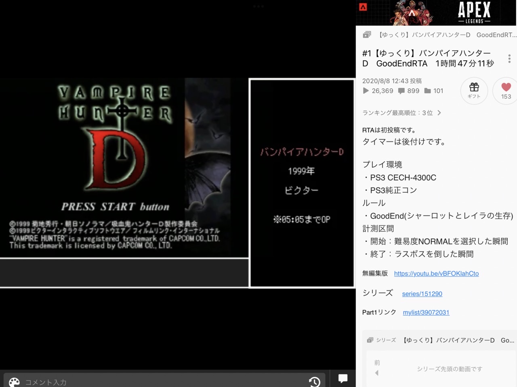
Task: Like the video with the heart icon
Action: 506,90
